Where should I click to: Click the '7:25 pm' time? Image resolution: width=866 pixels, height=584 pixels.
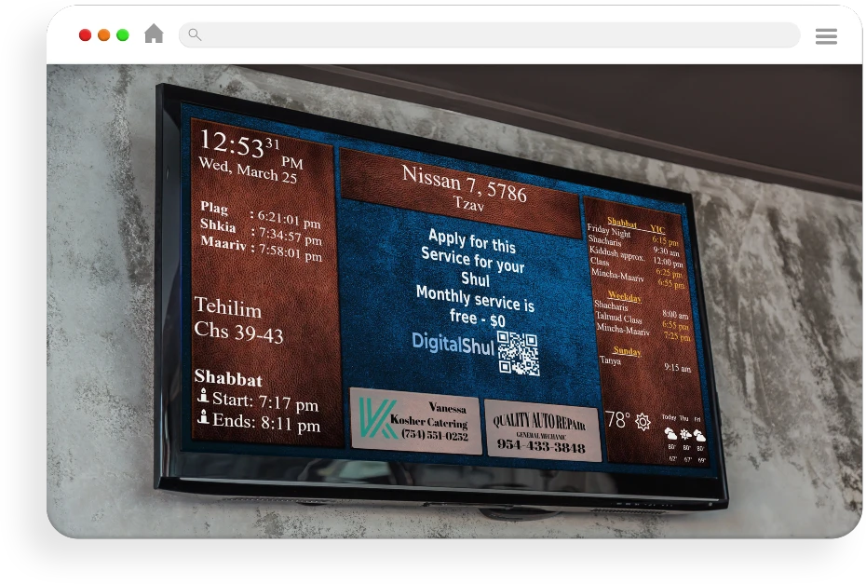[x=677, y=336]
